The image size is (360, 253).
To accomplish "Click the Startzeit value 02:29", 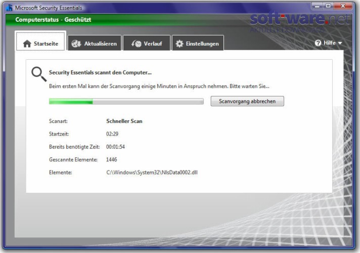I will (x=112, y=134).
